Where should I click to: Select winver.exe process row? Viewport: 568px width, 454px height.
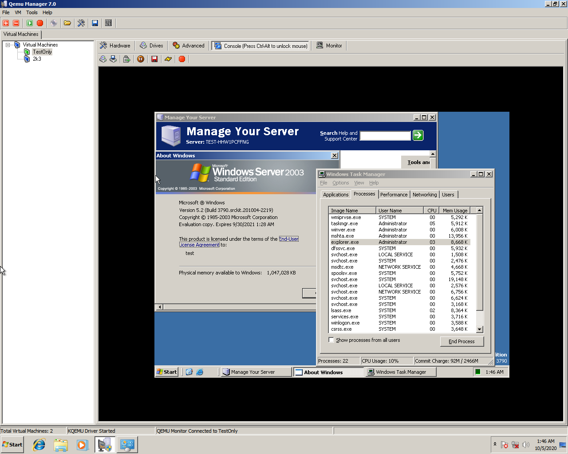[399, 230]
